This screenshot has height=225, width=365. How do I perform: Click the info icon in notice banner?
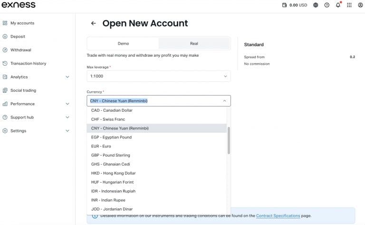[x=95, y=216]
